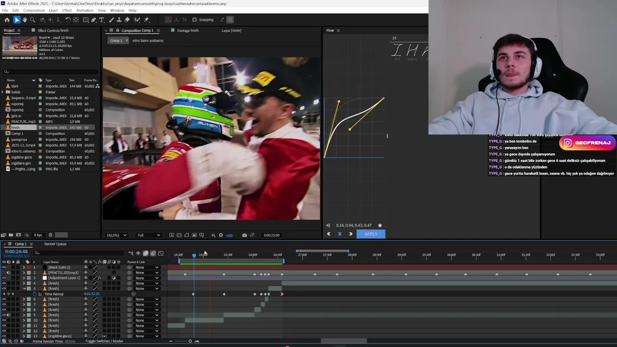Select the Hand tool
Screen dimensions: 617x347
pyautogui.click(x=25, y=20)
